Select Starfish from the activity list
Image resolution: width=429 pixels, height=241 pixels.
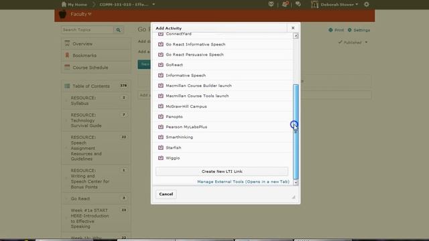174,147
